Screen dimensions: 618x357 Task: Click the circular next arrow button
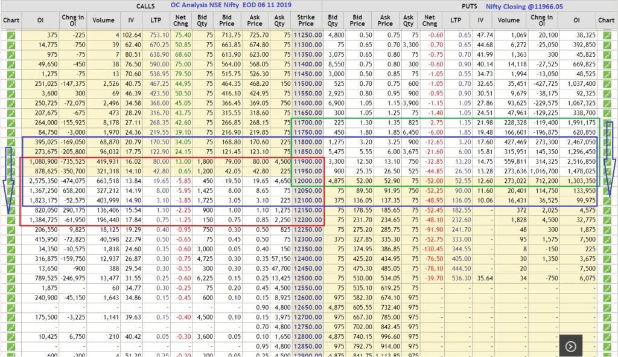pyautogui.click(x=571, y=346)
